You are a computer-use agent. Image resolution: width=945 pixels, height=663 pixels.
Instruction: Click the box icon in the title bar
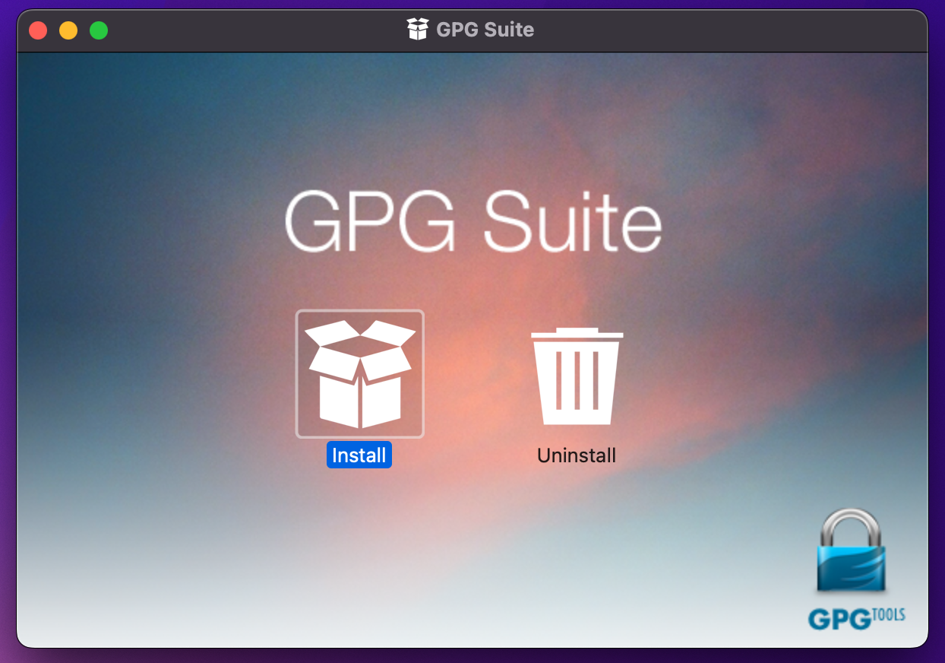click(418, 30)
